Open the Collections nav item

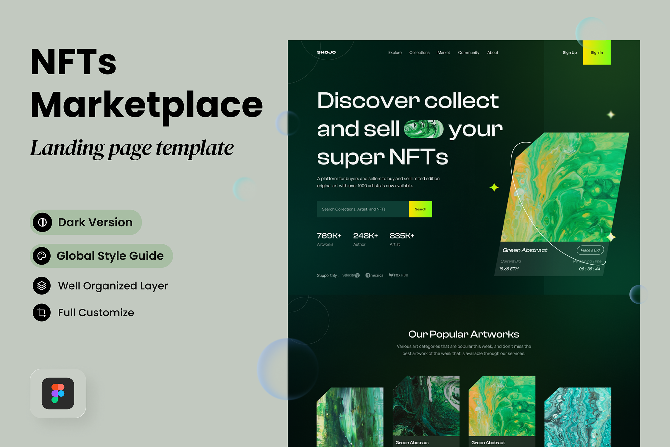[x=419, y=53]
